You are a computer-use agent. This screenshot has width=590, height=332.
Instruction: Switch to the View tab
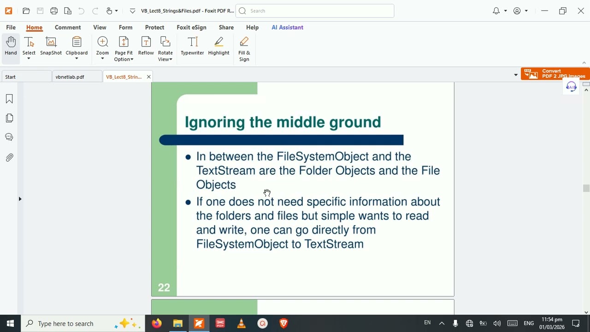pyautogui.click(x=100, y=27)
